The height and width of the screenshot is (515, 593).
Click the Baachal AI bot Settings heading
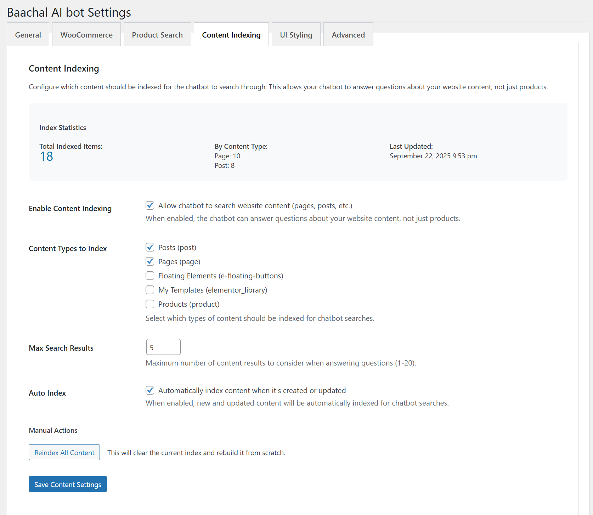pos(69,12)
